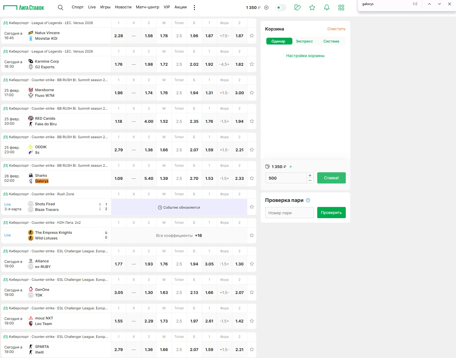456x358 pixels.
Task: Open the notifications bell
Action: (327, 8)
